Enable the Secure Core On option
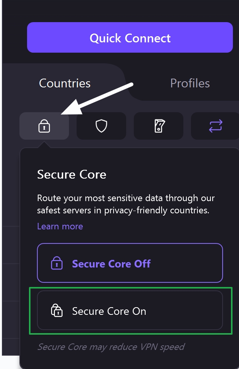This screenshot has width=239, height=369. point(130,311)
